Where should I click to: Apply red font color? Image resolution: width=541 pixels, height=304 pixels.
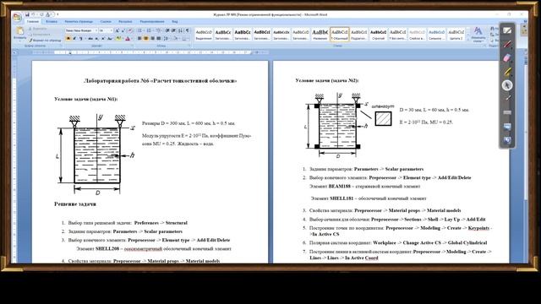(x=128, y=38)
